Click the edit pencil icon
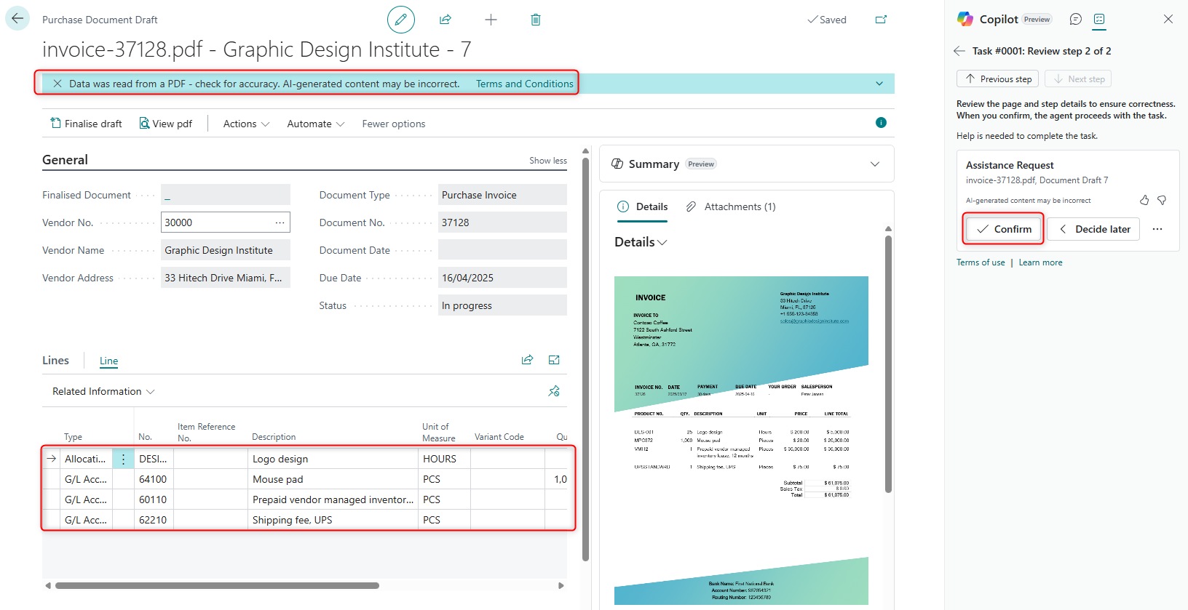1188x610 pixels. click(401, 20)
